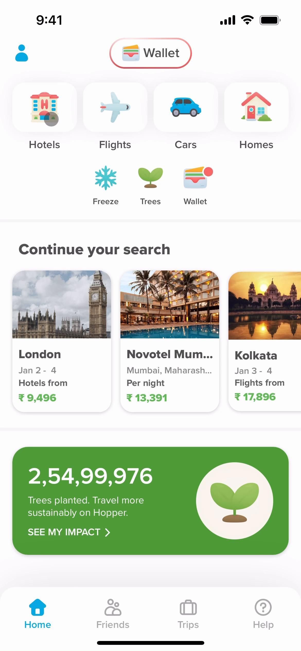
Task: Switch to the Friends tab
Action: click(113, 614)
